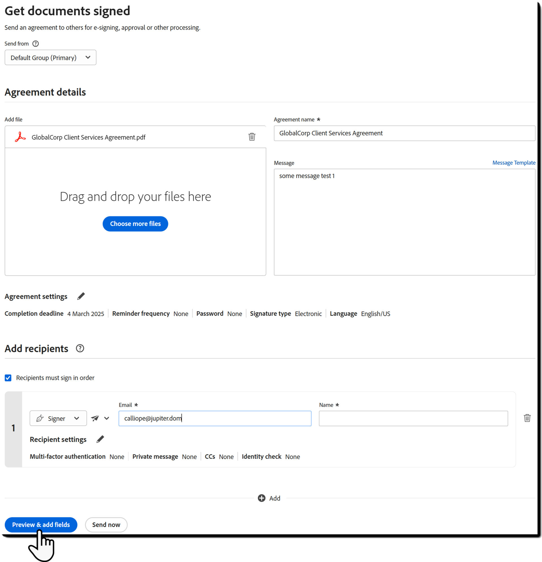This screenshot has width=542, height=562.
Task: Click the Choose more files button
Action: pyautogui.click(x=135, y=224)
